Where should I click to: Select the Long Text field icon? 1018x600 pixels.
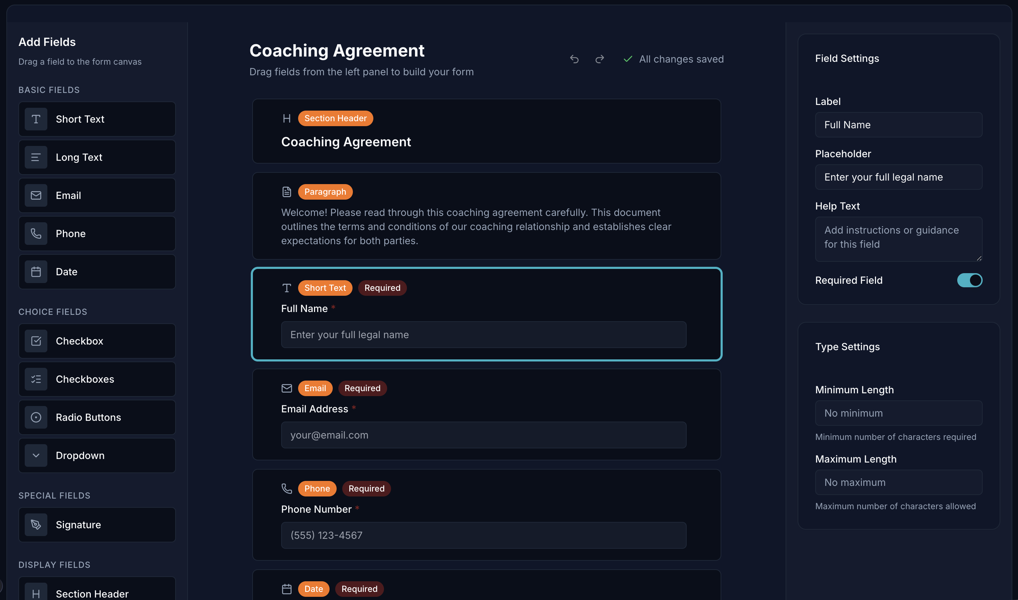pos(36,157)
